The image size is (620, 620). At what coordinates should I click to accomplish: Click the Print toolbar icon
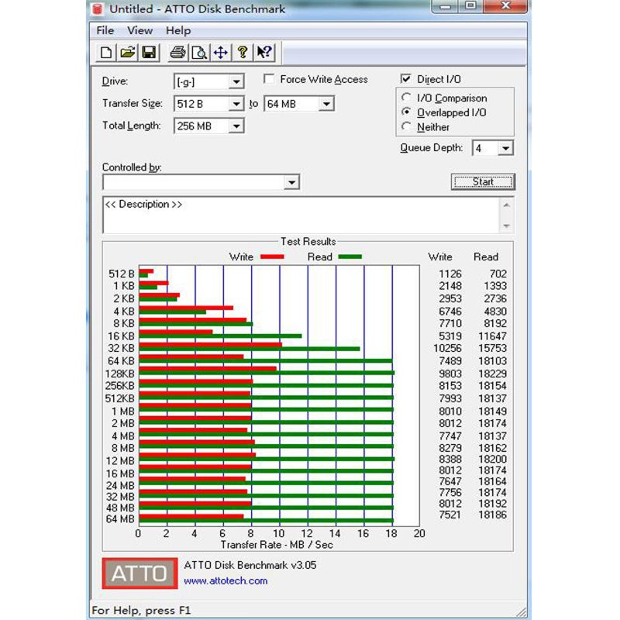click(x=177, y=53)
